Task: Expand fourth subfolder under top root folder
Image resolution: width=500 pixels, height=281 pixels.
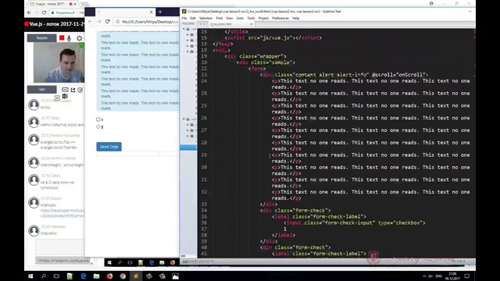Action: (187, 52)
